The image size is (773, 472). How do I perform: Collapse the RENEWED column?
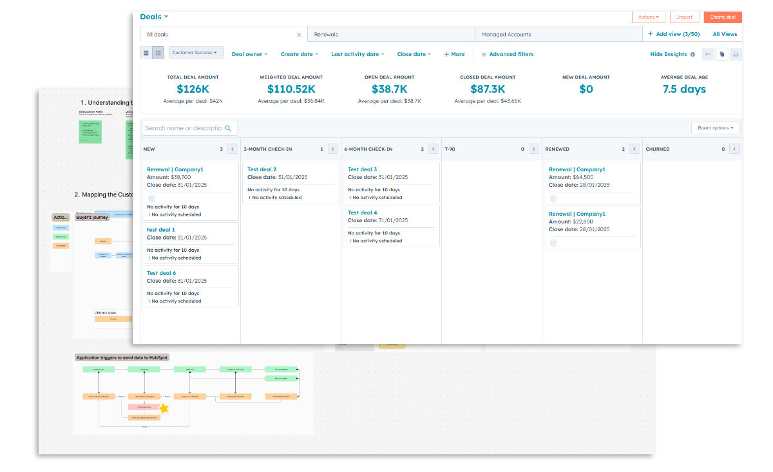(x=635, y=149)
